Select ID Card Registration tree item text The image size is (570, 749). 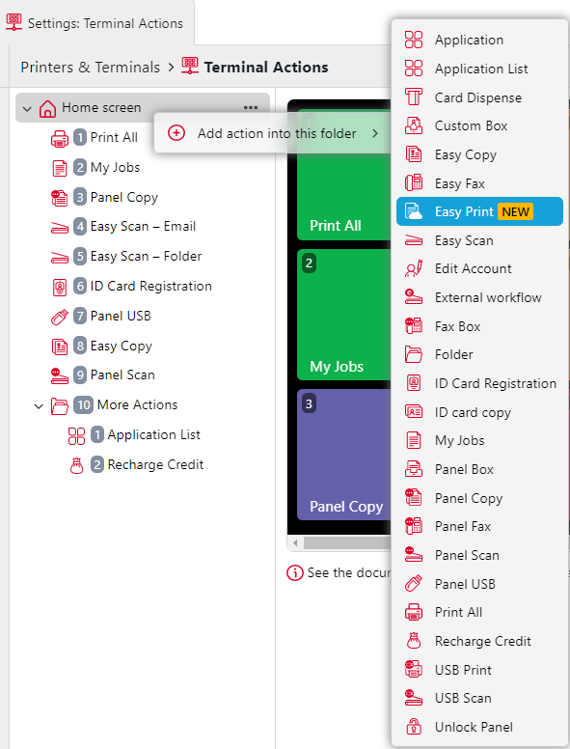[x=150, y=286]
